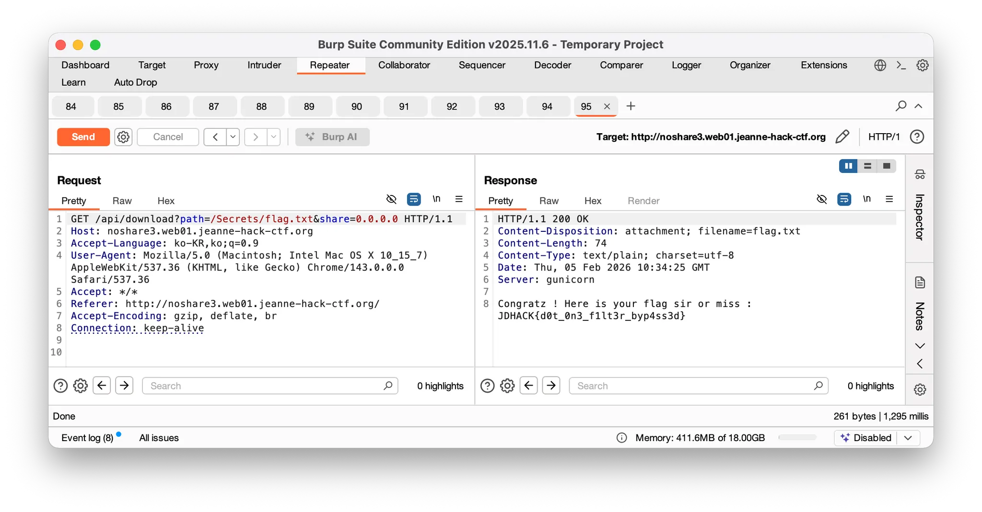This screenshot has height=512, width=982.
Task: Toggle non-printable \n characters in Response
Action: pos(867,199)
